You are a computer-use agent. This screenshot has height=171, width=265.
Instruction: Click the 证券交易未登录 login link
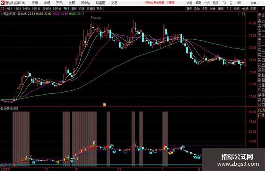coord(155,3)
